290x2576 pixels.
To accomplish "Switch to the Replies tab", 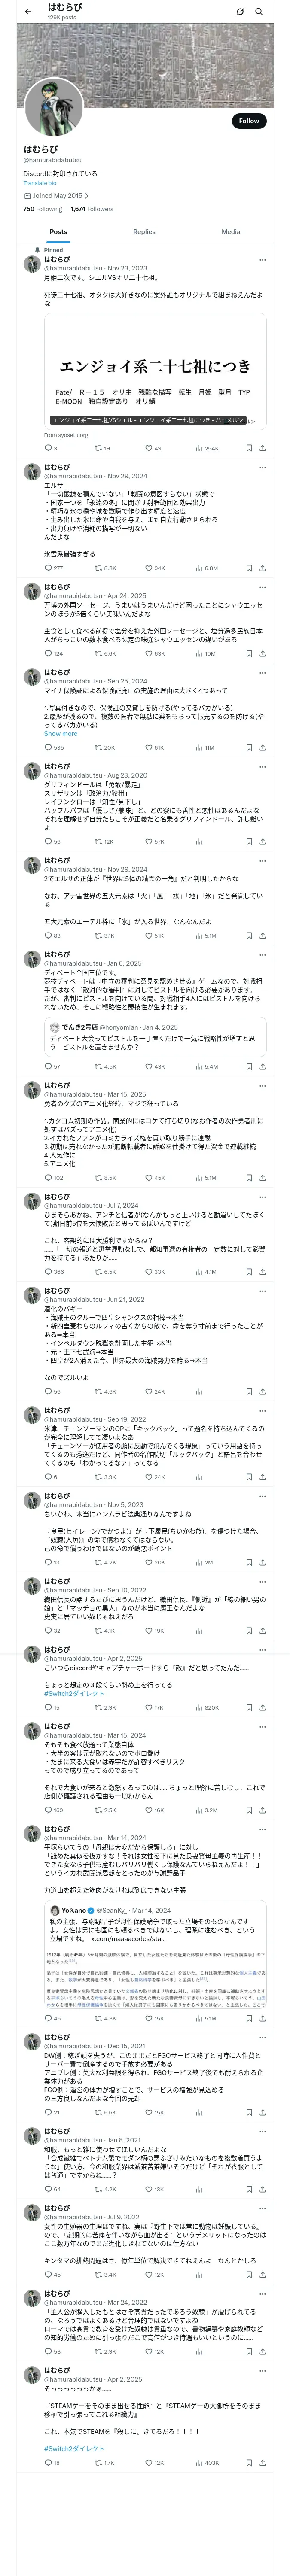I will pos(144,231).
